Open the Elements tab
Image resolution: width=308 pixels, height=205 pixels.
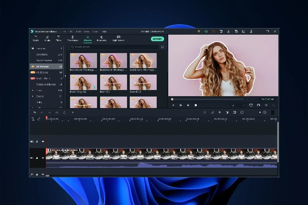point(102,38)
